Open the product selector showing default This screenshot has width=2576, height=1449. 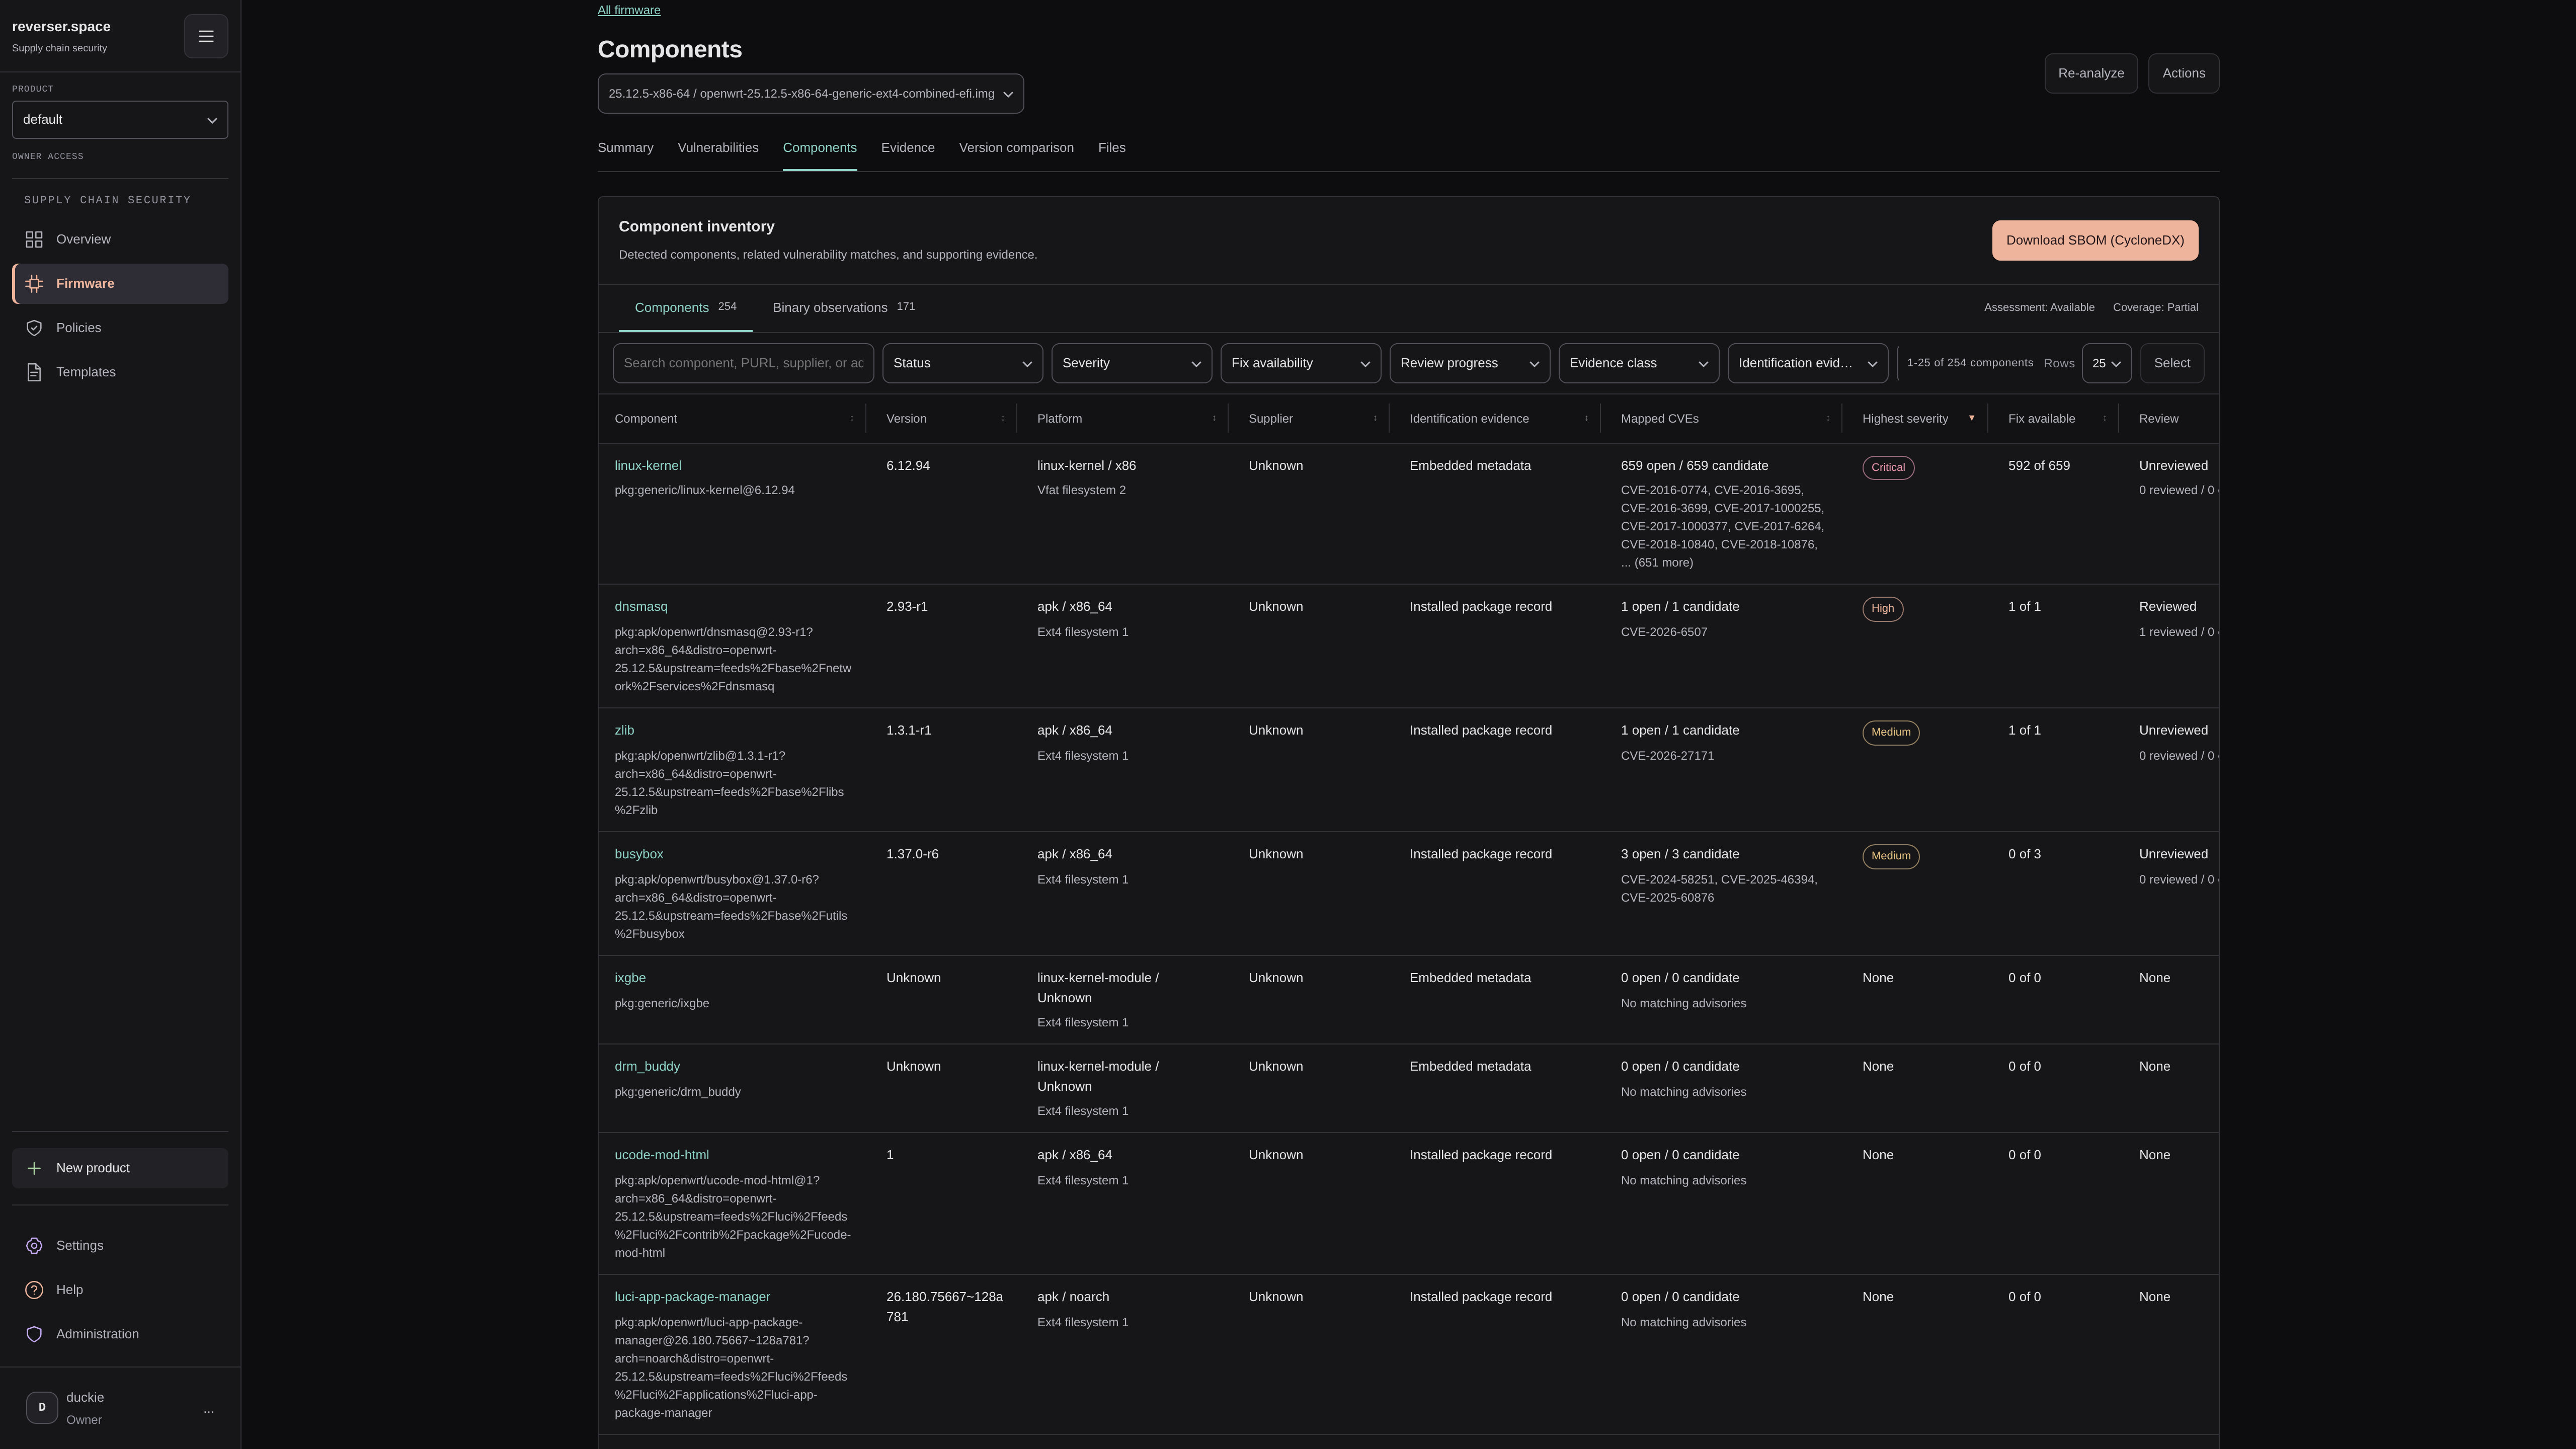pyautogui.click(x=120, y=120)
